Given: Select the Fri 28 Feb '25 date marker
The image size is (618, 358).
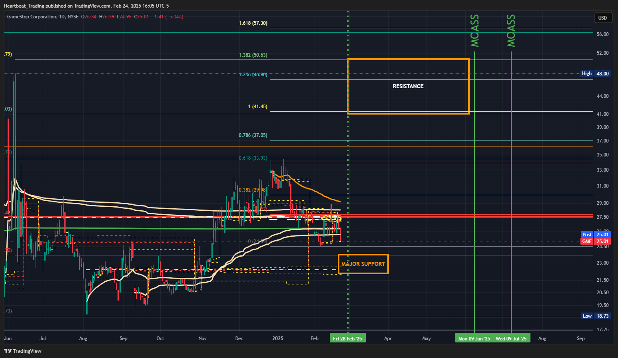Looking at the screenshot, I should 347,338.
